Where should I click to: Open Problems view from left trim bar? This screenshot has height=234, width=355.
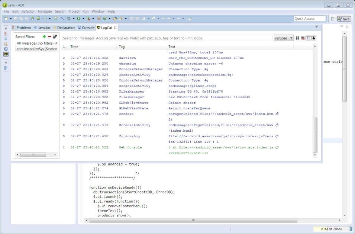[x=6, y=33]
